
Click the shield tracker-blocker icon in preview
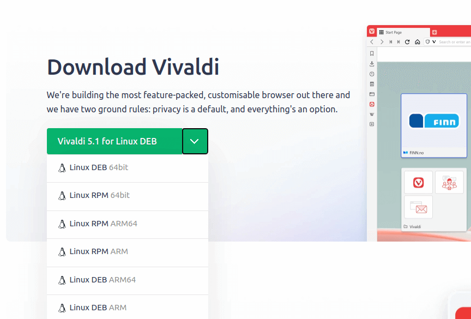tap(428, 42)
